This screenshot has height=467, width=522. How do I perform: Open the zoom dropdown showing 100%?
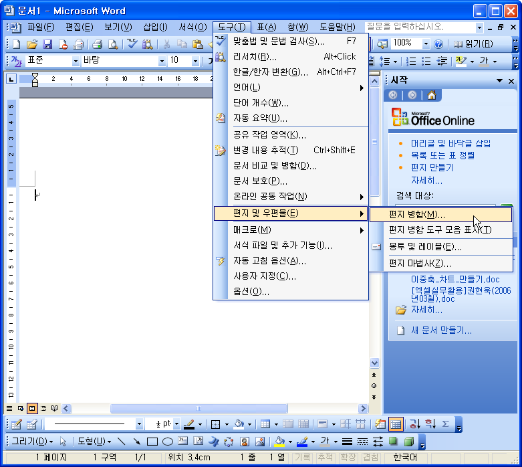(426, 43)
